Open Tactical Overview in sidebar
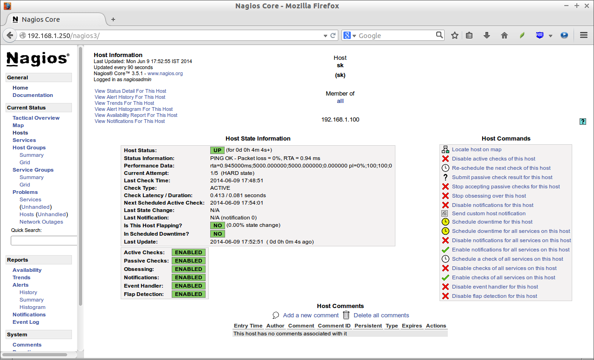Image resolution: width=594 pixels, height=360 pixels. [x=36, y=118]
